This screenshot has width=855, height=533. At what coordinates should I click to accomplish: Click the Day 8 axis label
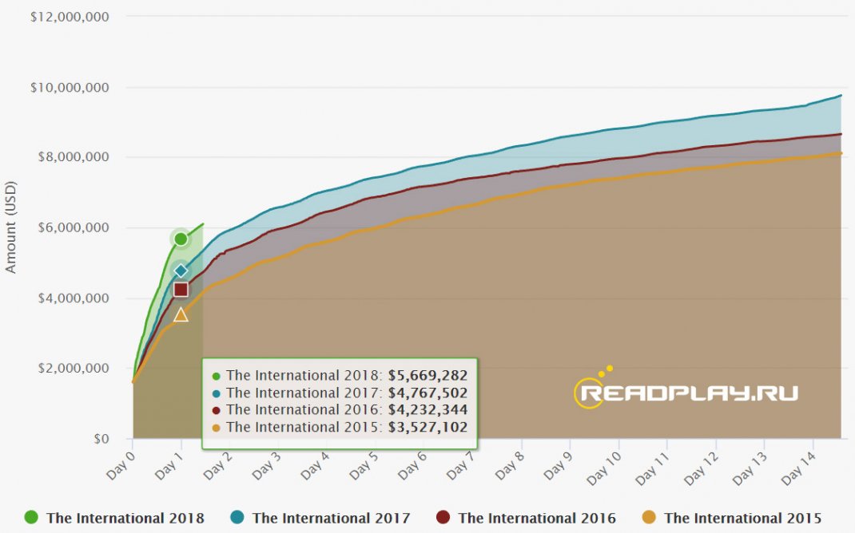(x=510, y=465)
